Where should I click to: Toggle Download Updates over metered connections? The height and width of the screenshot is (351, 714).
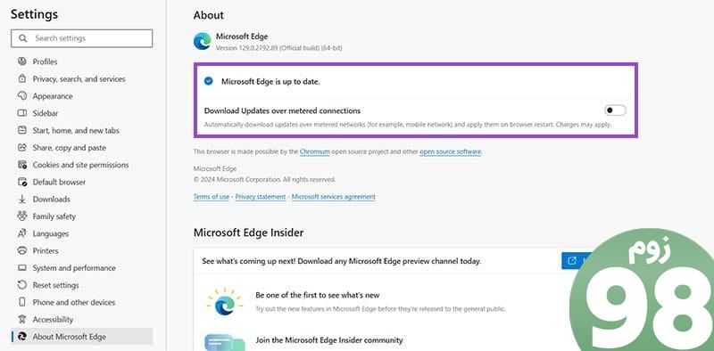(615, 110)
